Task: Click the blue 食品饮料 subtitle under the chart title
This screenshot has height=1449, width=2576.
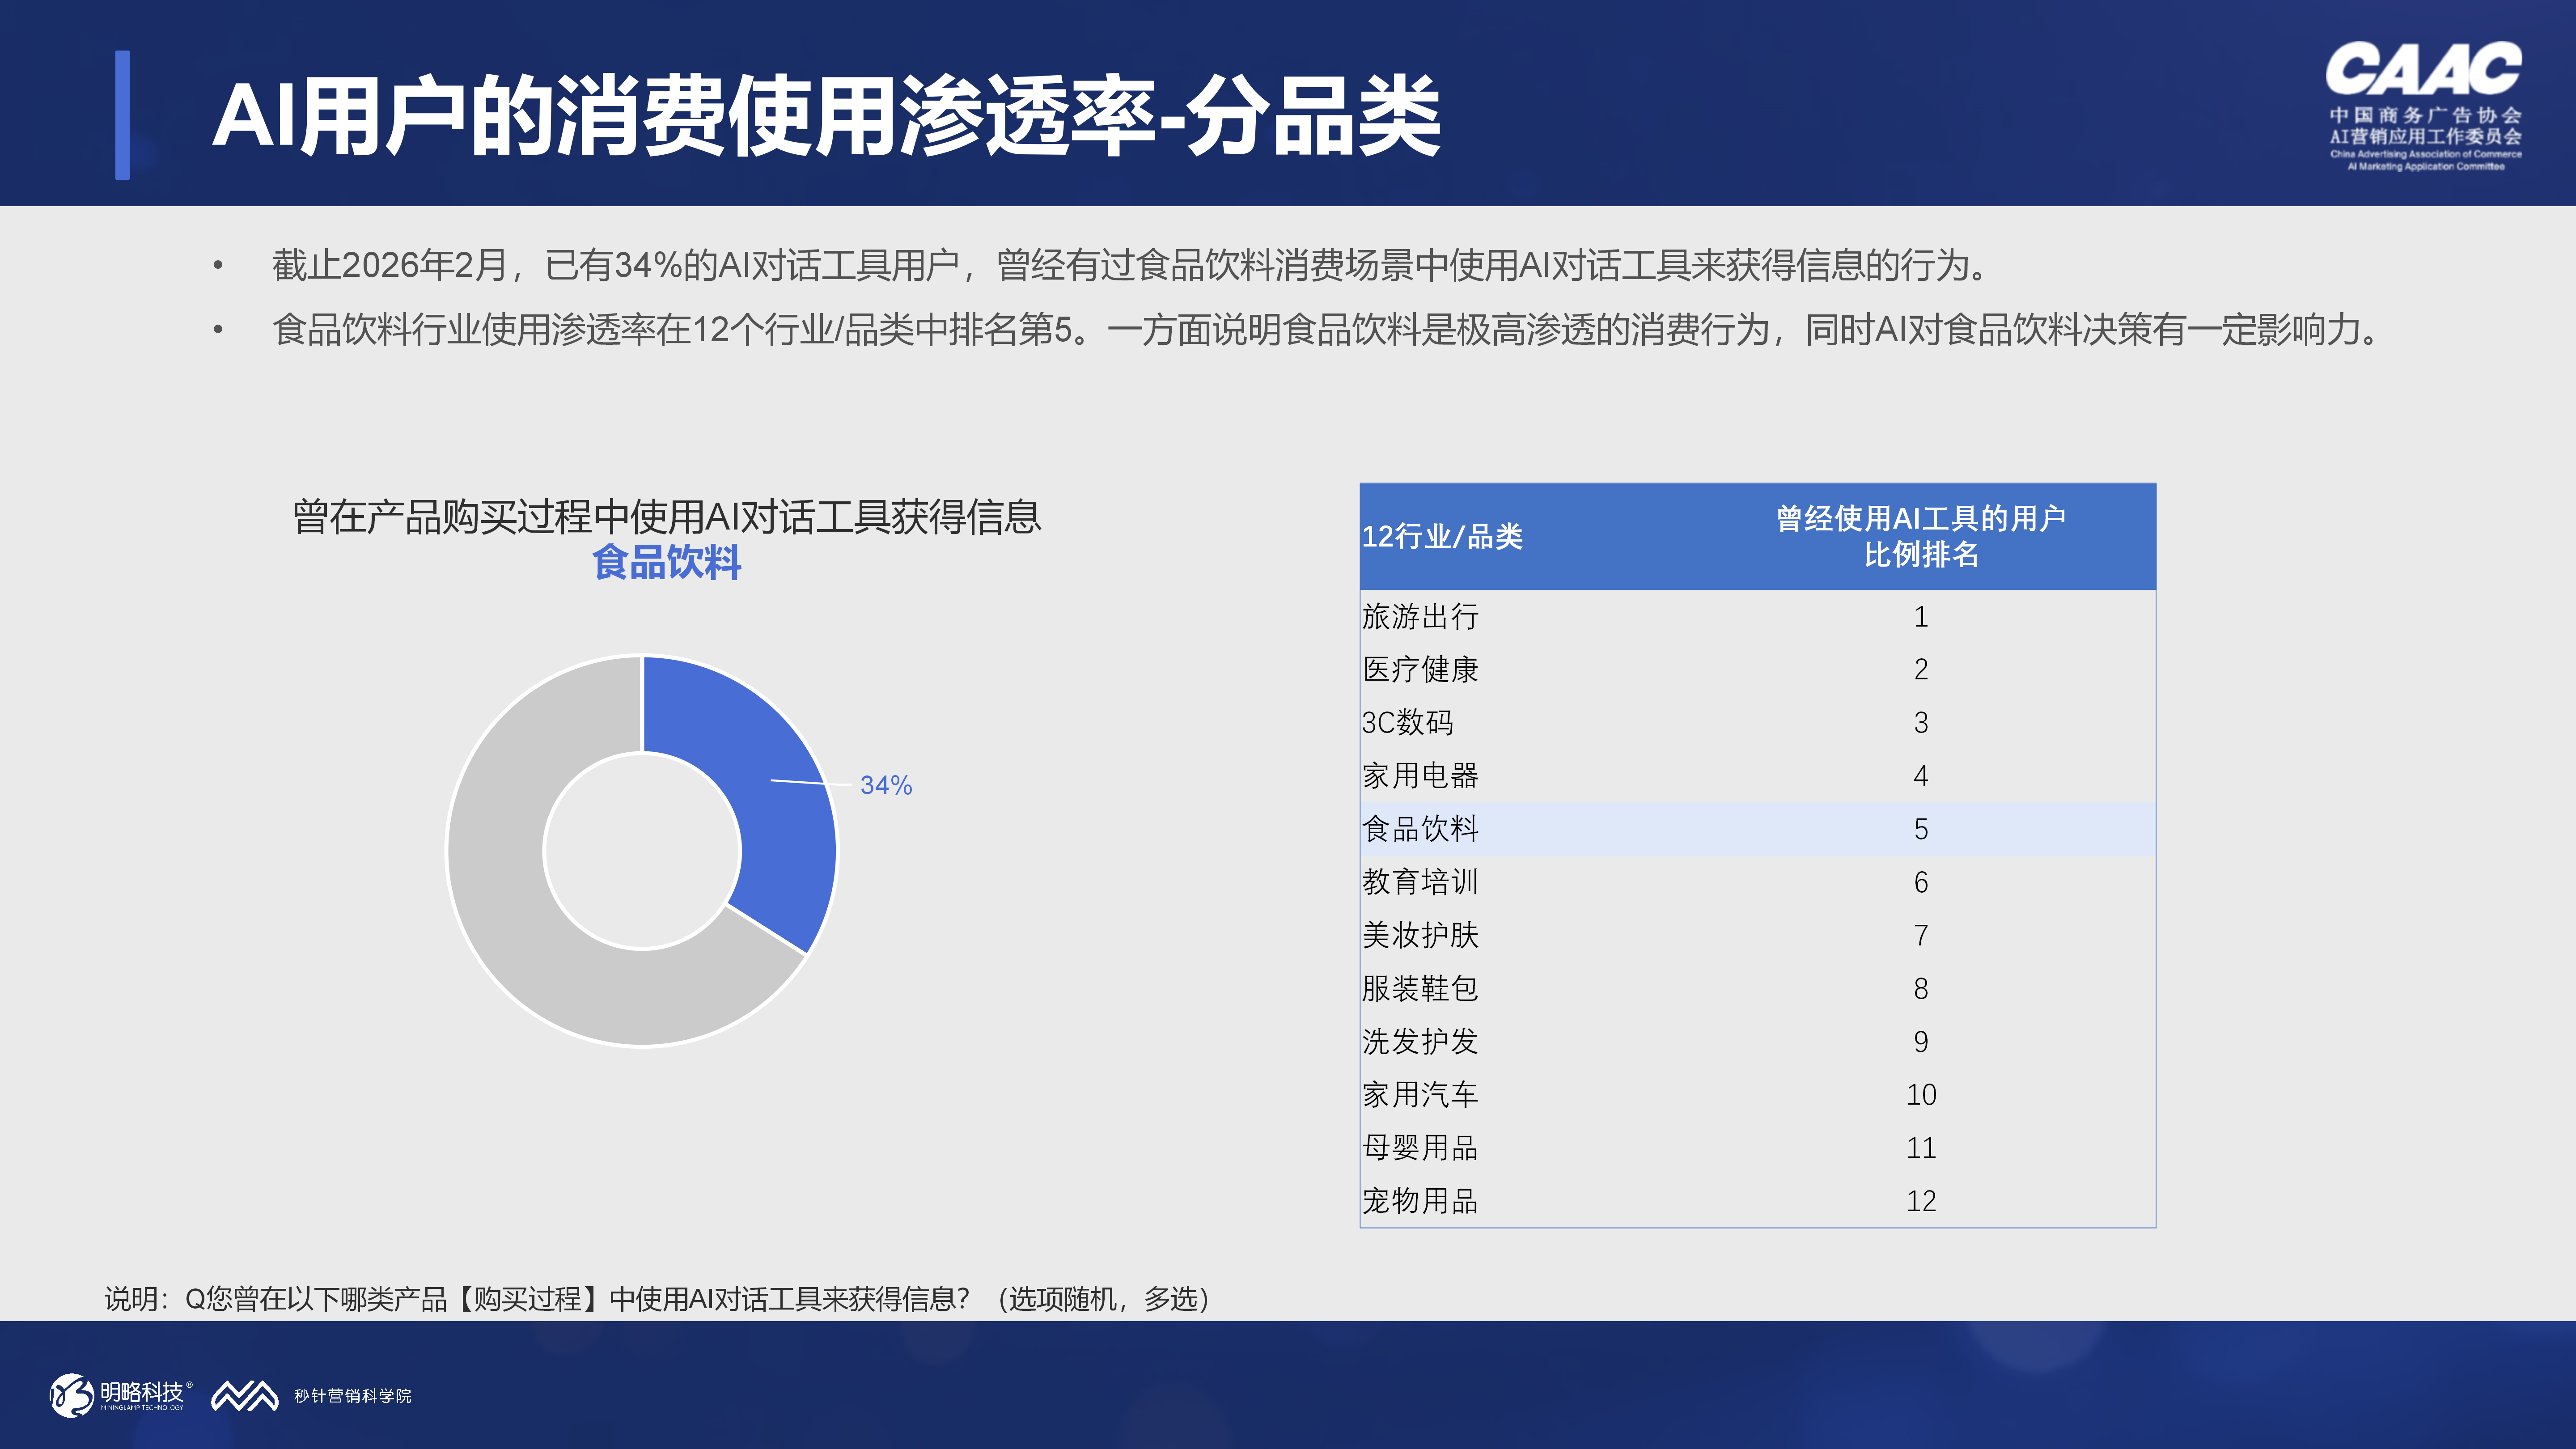Action: [667, 562]
